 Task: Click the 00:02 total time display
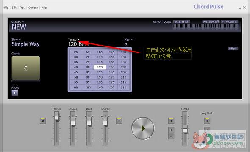167,22
